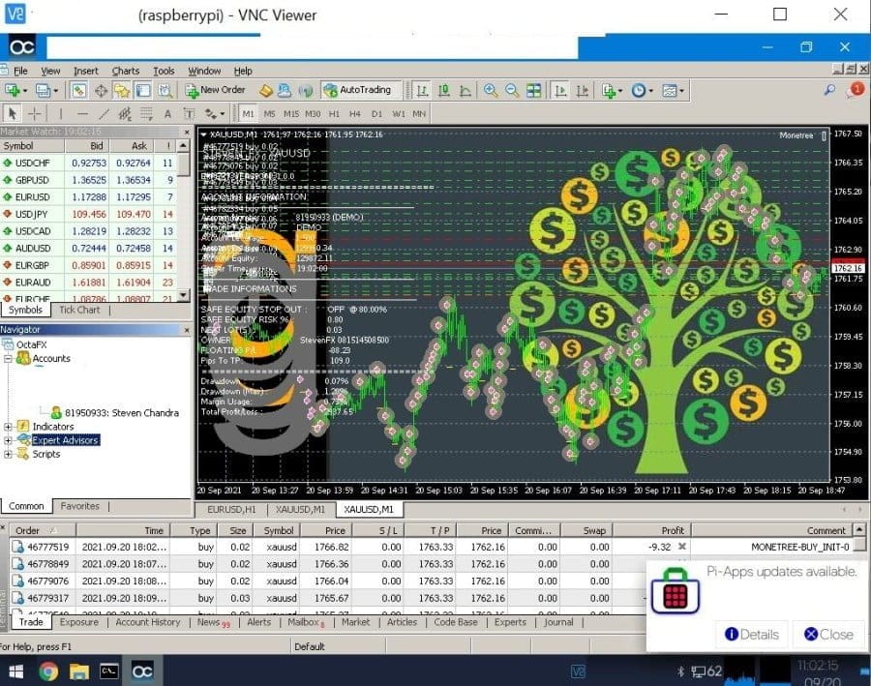The height and width of the screenshot is (686, 871).
Task: Open Chrome from the Windows taskbar
Action: tap(47, 669)
